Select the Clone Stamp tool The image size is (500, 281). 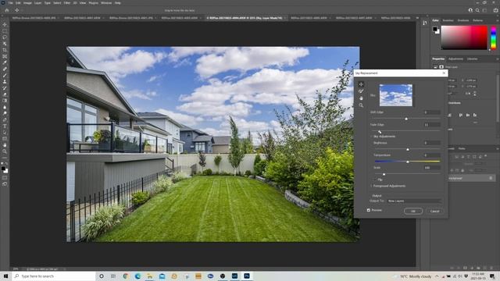coord(5,82)
